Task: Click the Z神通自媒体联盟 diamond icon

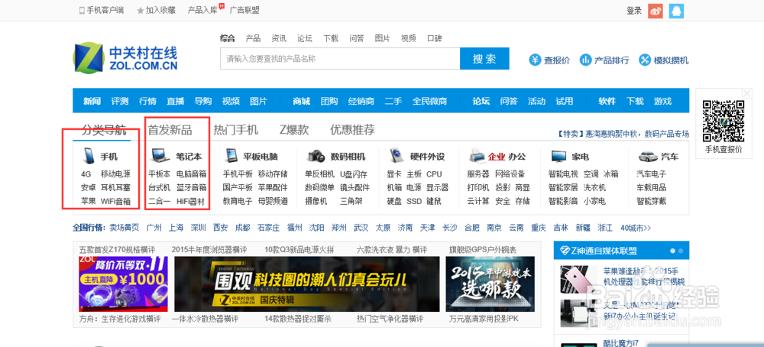Action: 565,251
